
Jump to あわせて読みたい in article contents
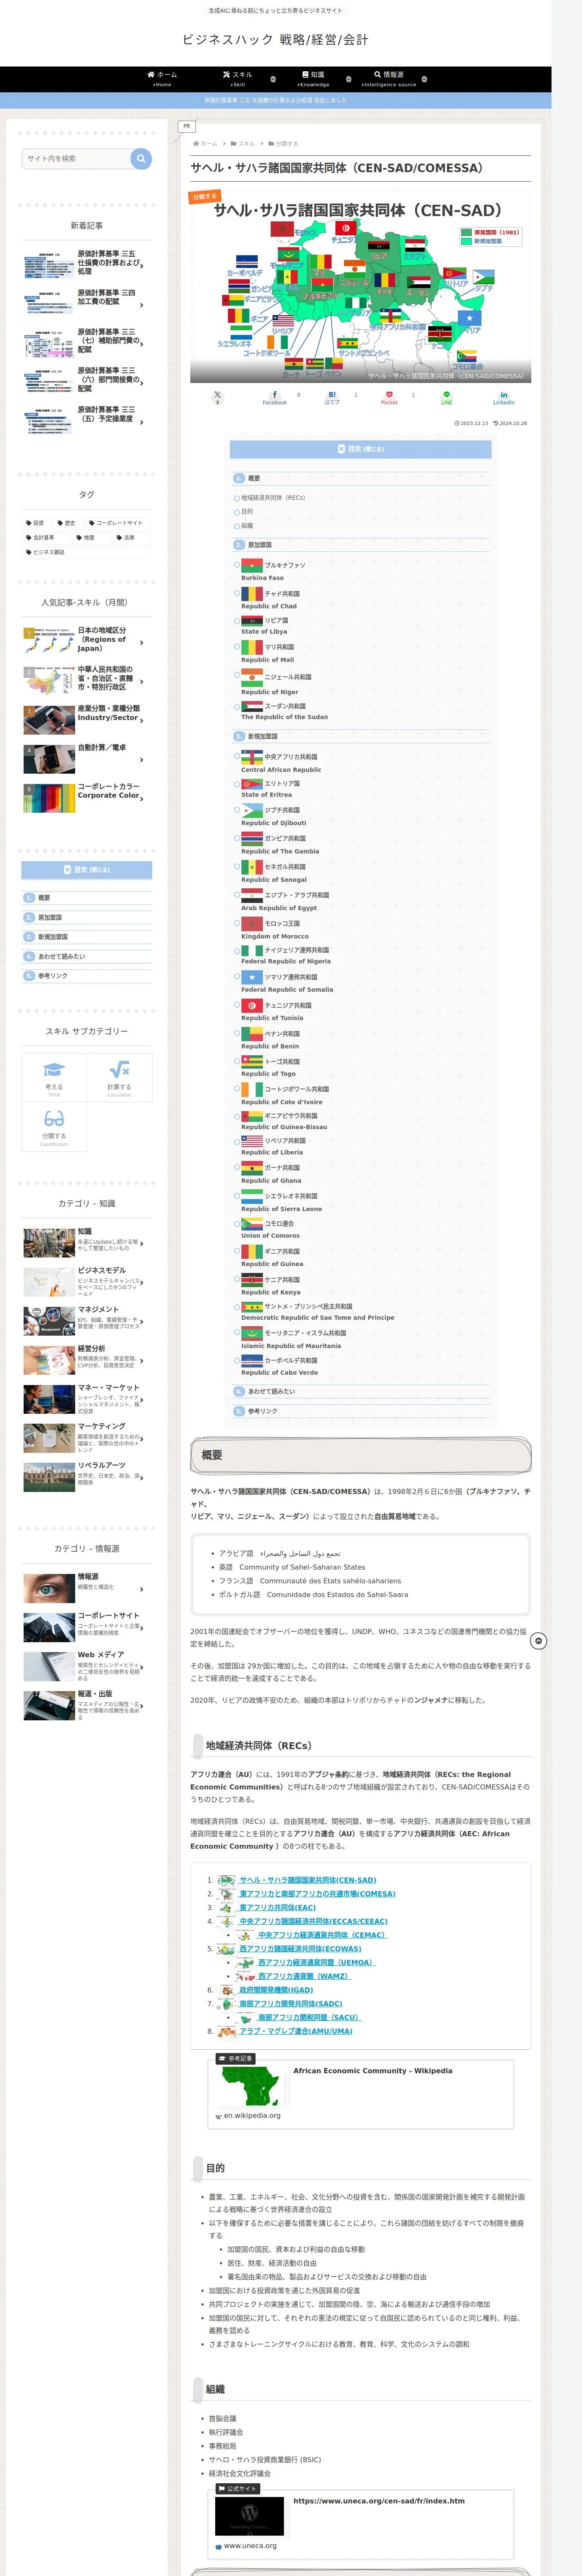pos(272,1391)
